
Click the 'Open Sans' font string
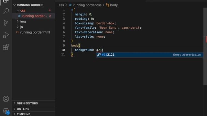pos(108,28)
